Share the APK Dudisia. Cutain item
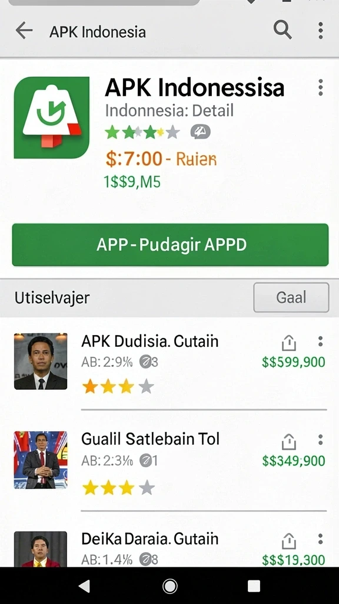The image size is (339, 604). pyautogui.click(x=288, y=343)
